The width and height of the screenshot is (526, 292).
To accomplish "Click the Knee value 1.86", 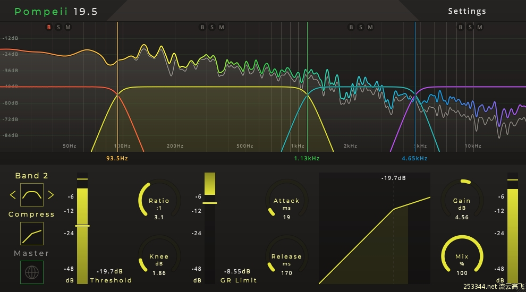I will tap(159, 273).
